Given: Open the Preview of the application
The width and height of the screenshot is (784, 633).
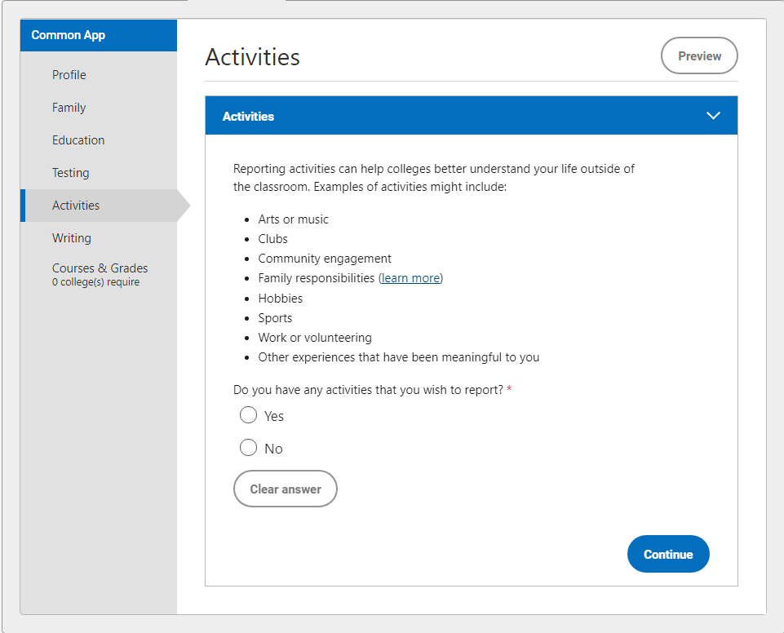Looking at the screenshot, I should click(x=699, y=56).
